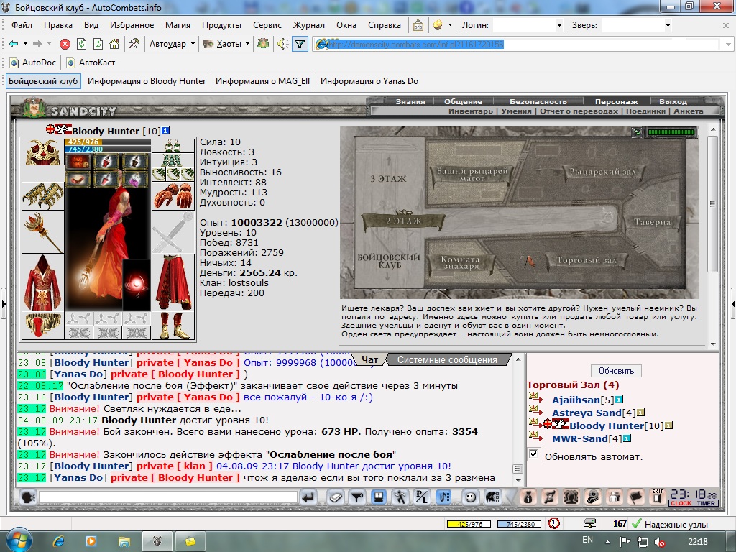Expand the Автоудар dropdown arrow

pos(193,44)
